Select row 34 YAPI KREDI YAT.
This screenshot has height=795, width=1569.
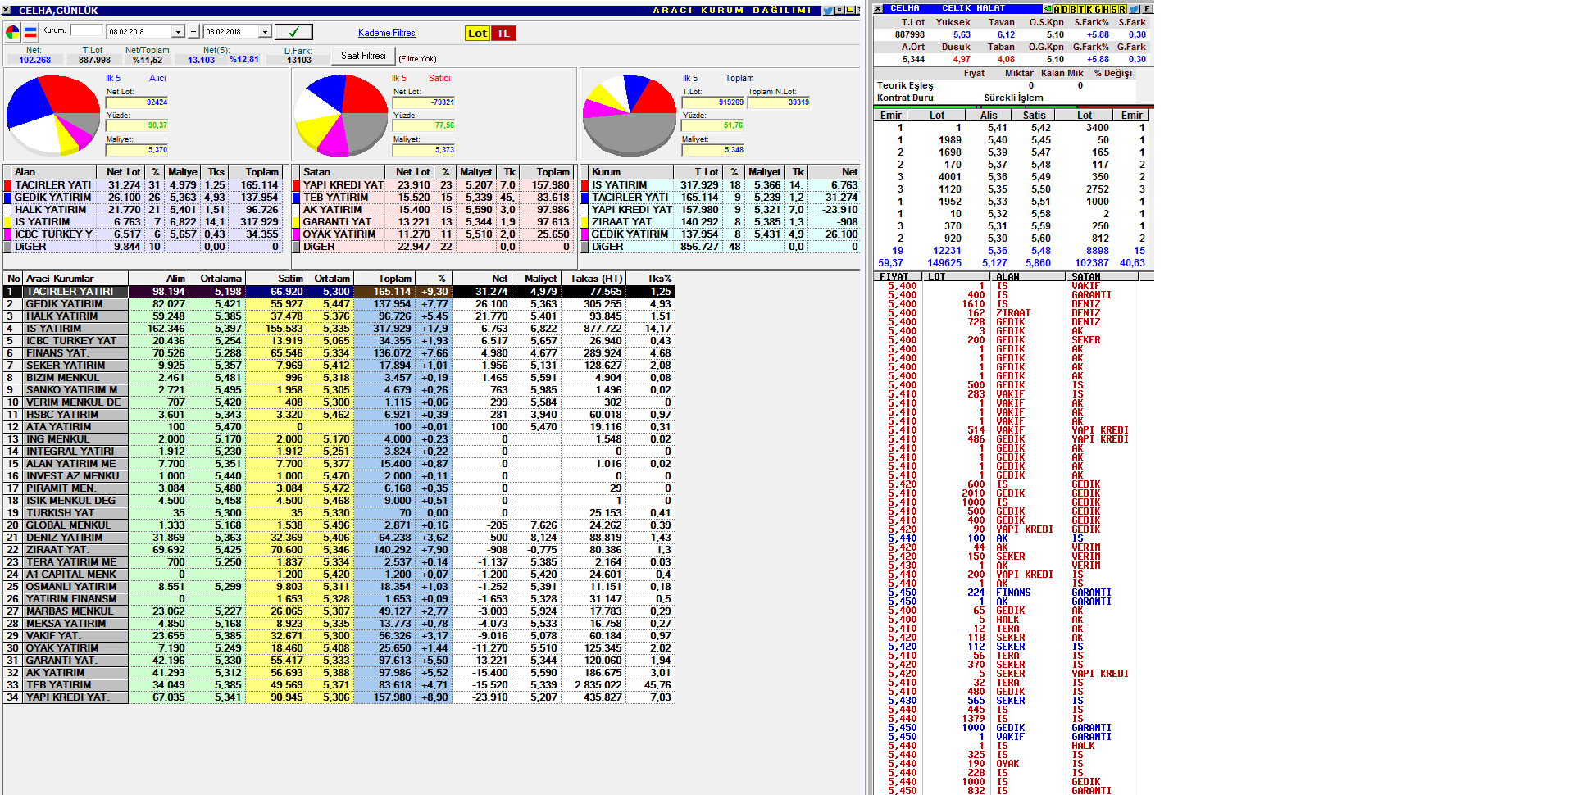click(339, 697)
